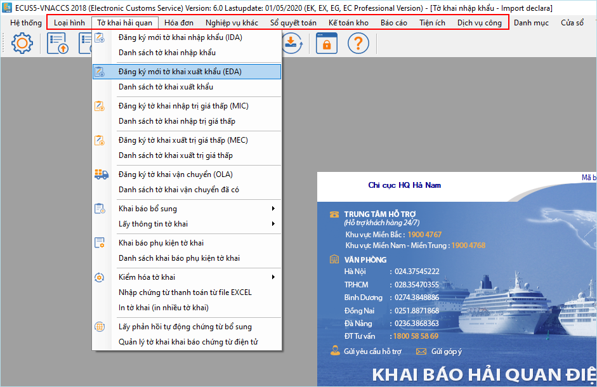Select Danh sách tờ khai xuất trị giá thấp

click(x=187, y=155)
